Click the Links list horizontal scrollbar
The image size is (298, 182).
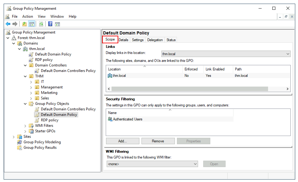[189, 89]
